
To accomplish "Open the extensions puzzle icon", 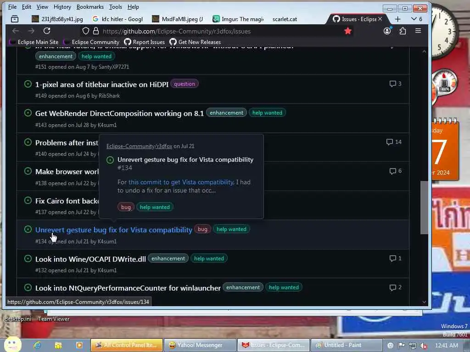I will pos(403,31).
